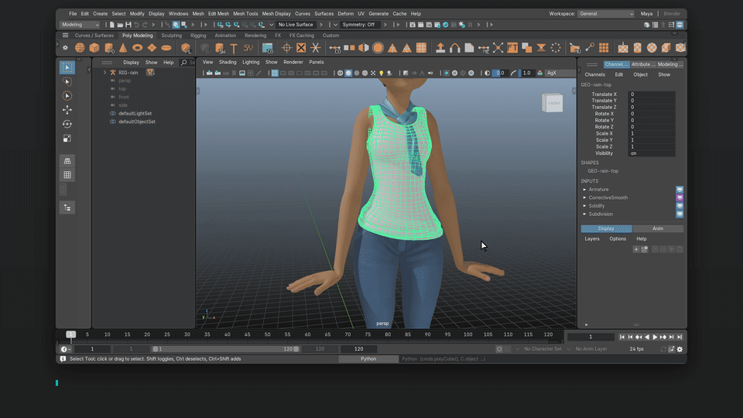
Task: Toggle the viewport grid display icon
Action: pos(275,73)
